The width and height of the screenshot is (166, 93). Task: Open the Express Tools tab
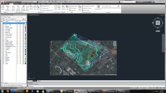[x=55, y=4]
